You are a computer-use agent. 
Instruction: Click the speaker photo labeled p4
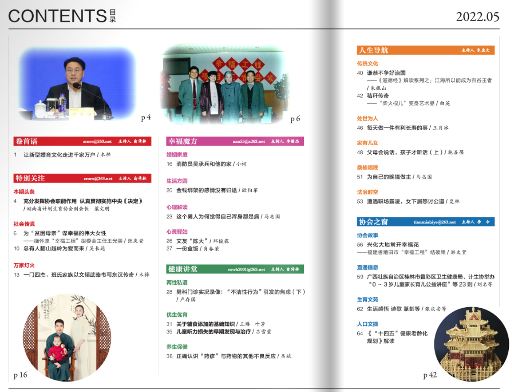(x=76, y=84)
